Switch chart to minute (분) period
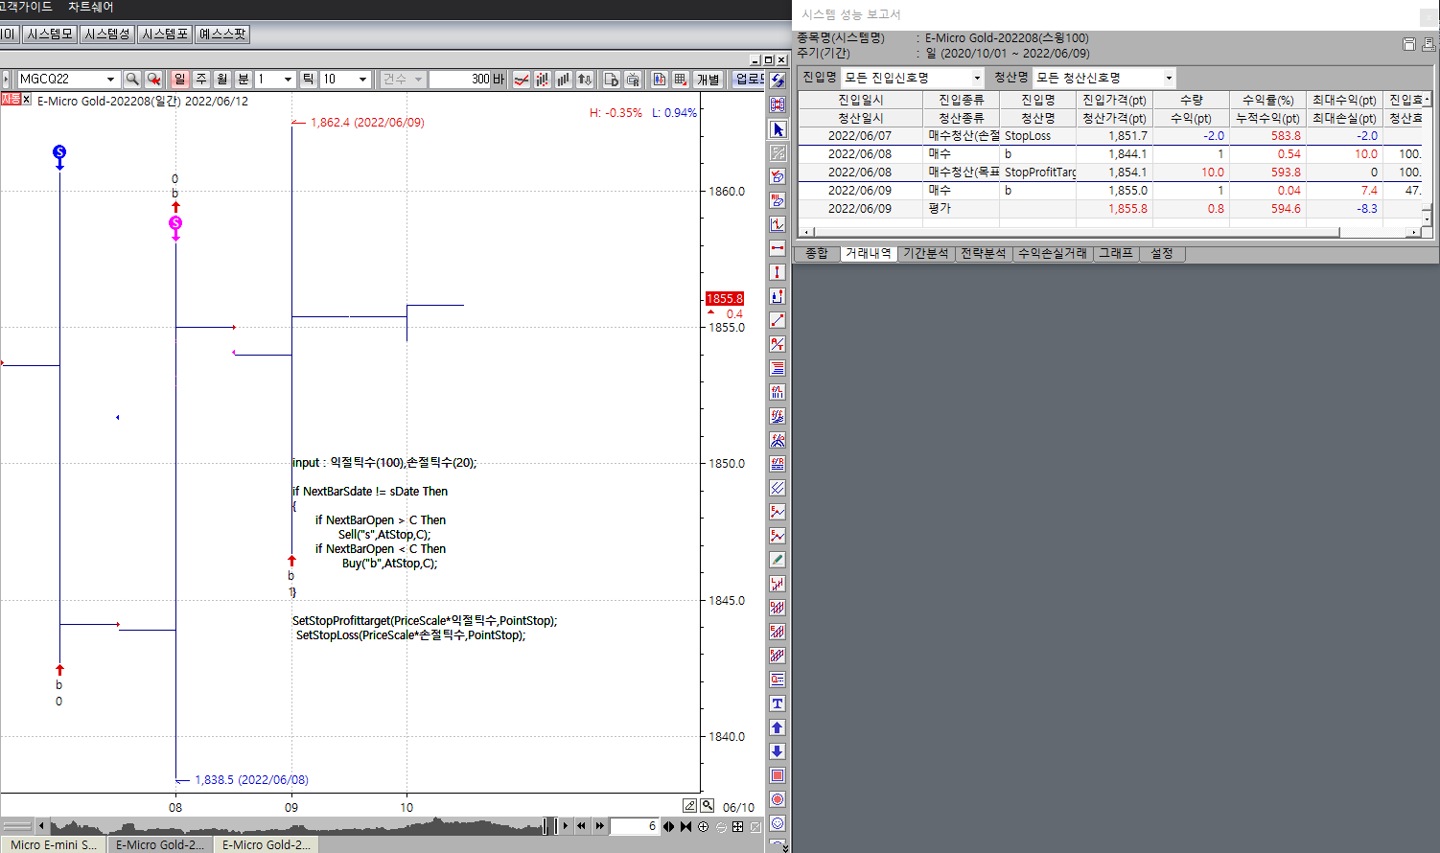This screenshot has width=1440, height=853. (244, 80)
